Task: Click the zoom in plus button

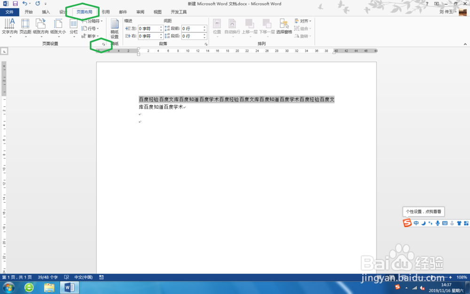Action: 450,278
